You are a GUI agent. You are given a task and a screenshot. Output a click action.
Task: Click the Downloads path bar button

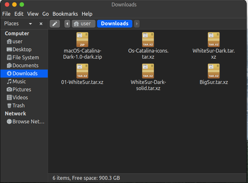(115, 24)
